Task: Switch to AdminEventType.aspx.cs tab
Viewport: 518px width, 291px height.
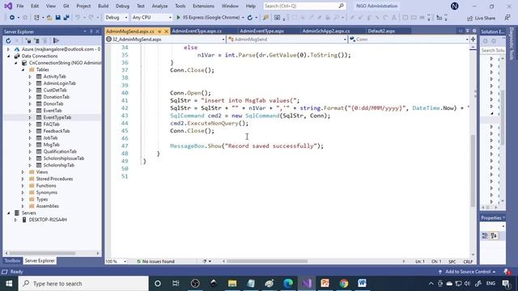Action: click(x=197, y=31)
